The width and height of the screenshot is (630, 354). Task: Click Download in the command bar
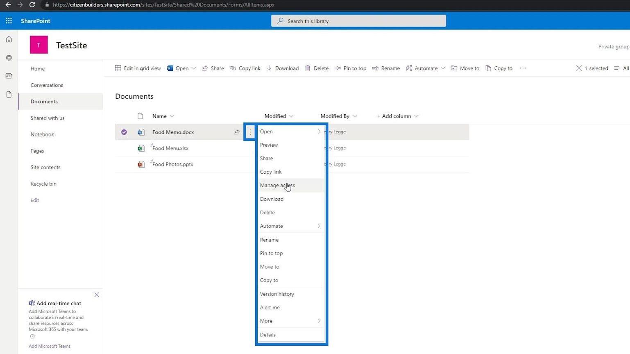tap(283, 68)
